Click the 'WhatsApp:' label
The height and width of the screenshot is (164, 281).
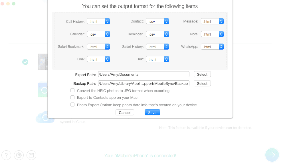(190, 47)
